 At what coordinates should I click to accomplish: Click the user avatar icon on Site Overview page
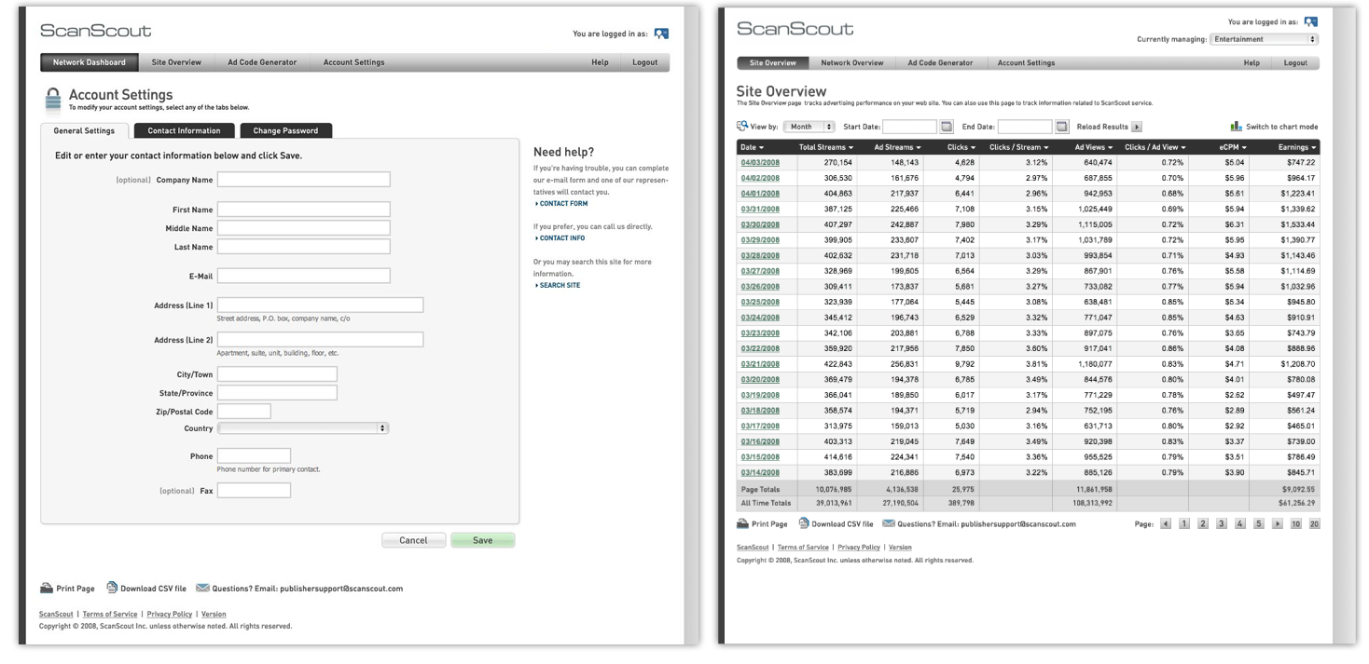1310,21
